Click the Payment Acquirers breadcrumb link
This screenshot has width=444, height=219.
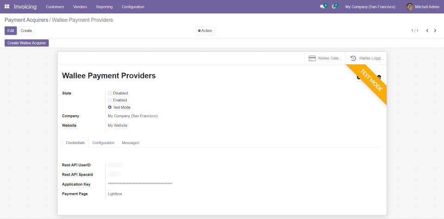click(26, 20)
